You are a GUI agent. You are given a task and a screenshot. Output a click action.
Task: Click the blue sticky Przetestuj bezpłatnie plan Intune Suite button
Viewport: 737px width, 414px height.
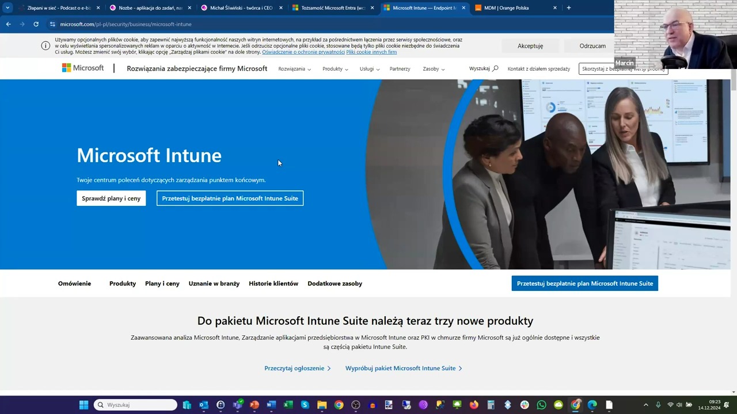pyautogui.click(x=585, y=283)
